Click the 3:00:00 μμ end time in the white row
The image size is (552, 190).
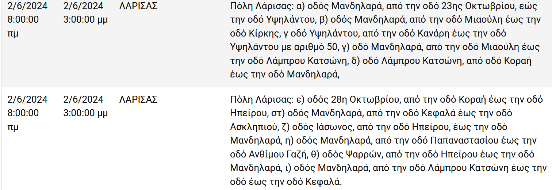[x=86, y=113]
